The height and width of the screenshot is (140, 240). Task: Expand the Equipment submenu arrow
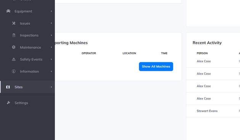pyautogui.click(x=51, y=11)
